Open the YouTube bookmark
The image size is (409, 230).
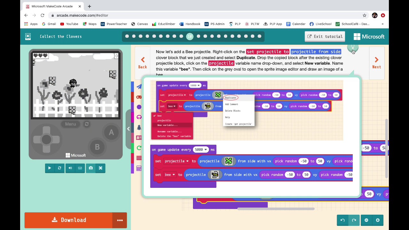coord(69,24)
